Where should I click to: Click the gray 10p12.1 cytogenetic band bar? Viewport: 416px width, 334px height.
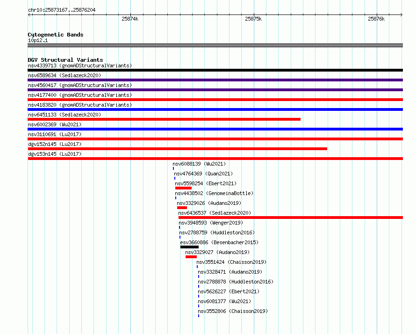[x=215, y=45]
